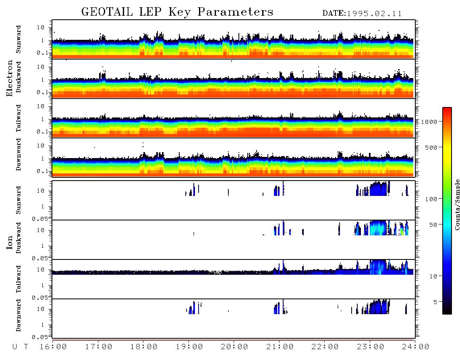Click the 10 tick of Ion Tailward panel
460x354 pixels.
(41, 270)
